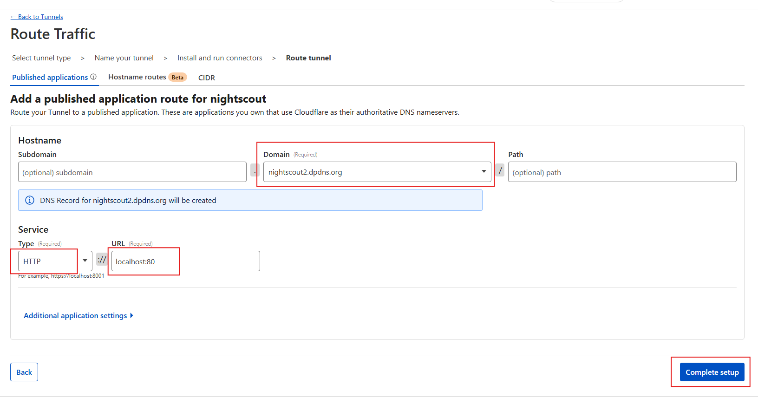Click the info icon in DNS Record notice

click(30, 200)
